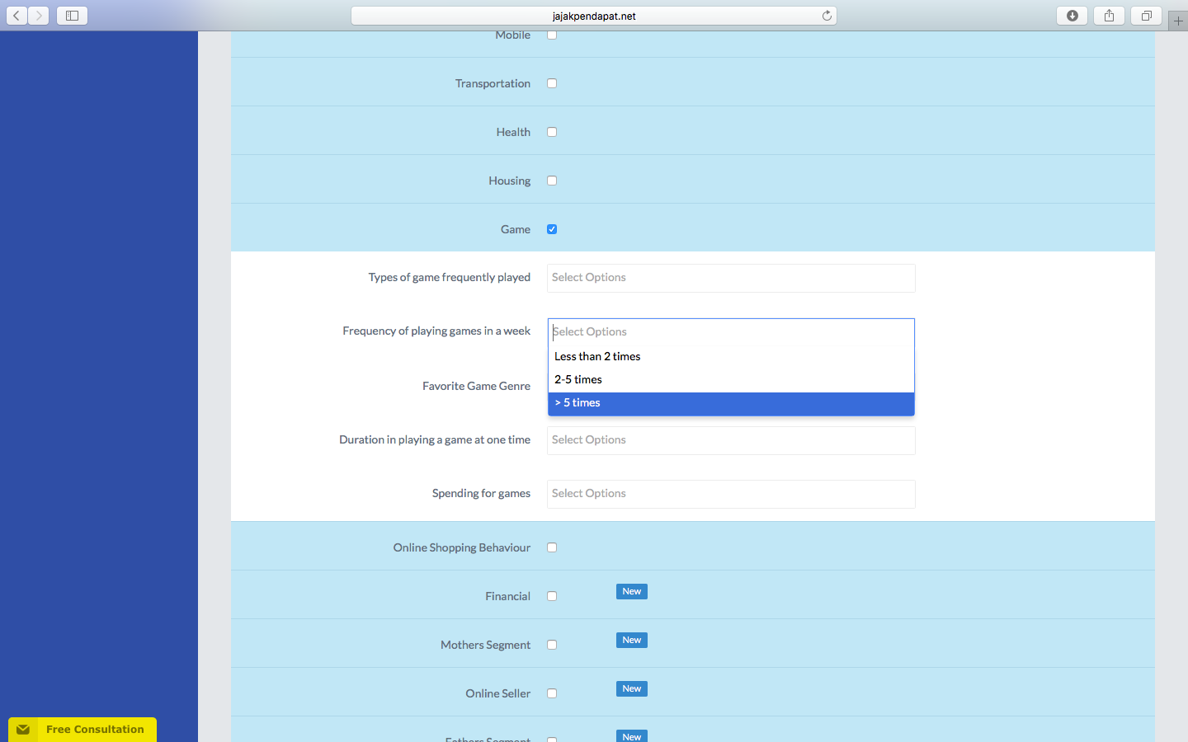The width and height of the screenshot is (1188, 742).
Task: Click the 'Financial' label
Action: coord(507,596)
